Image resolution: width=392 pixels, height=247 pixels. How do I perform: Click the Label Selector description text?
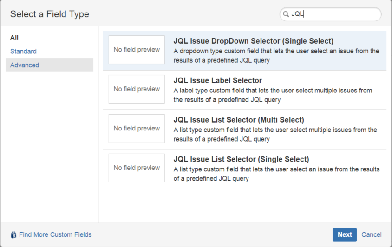pyautogui.click(x=272, y=95)
